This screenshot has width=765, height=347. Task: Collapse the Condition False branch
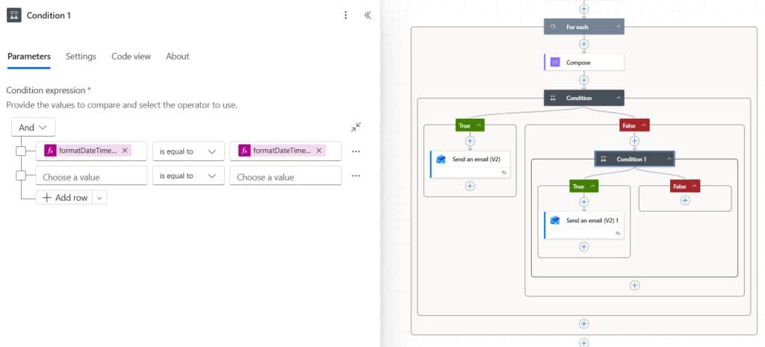click(x=644, y=125)
